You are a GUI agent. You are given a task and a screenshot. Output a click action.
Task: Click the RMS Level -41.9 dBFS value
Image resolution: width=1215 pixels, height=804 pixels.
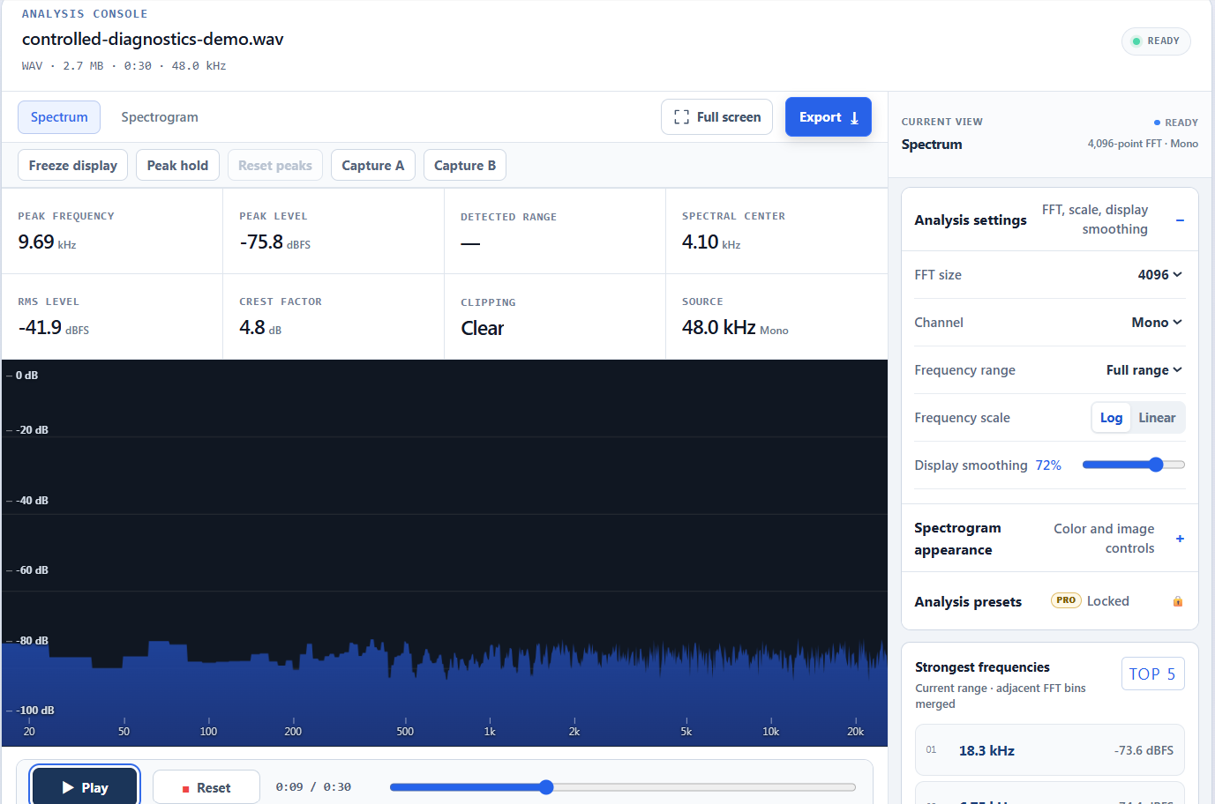[x=53, y=328]
